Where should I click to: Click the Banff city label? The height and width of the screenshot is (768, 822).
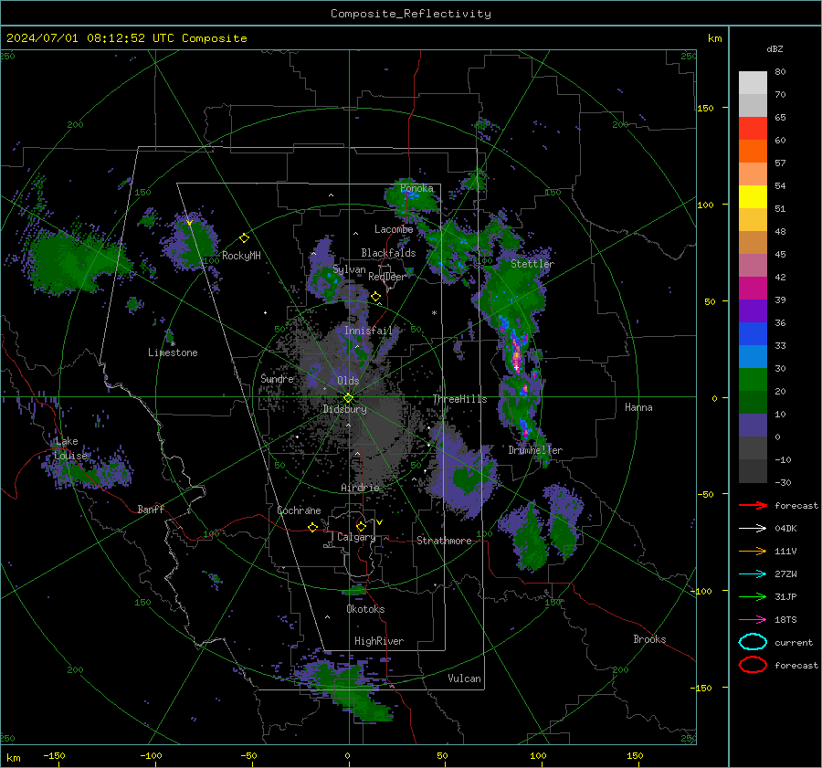click(x=151, y=509)
